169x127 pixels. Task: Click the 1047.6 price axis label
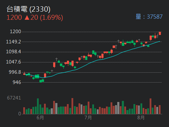(13, 62)
